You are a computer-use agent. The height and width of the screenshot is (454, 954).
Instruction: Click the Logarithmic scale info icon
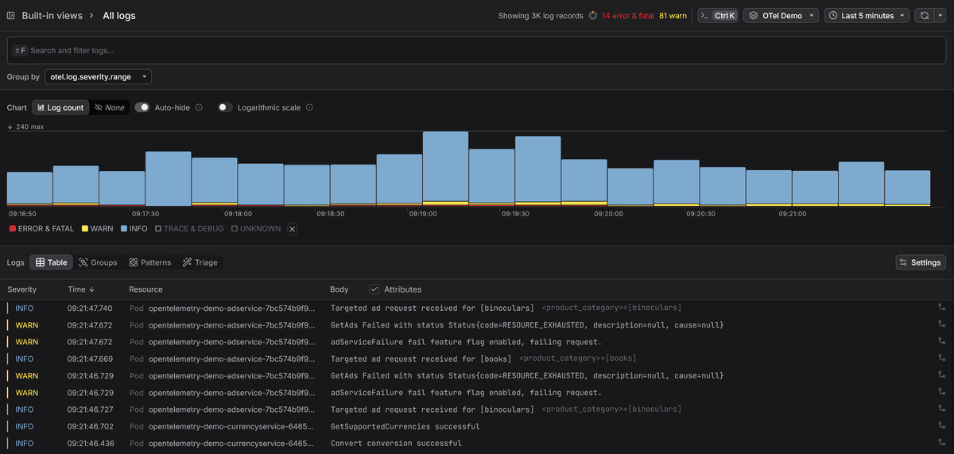(x=309, y=107)
